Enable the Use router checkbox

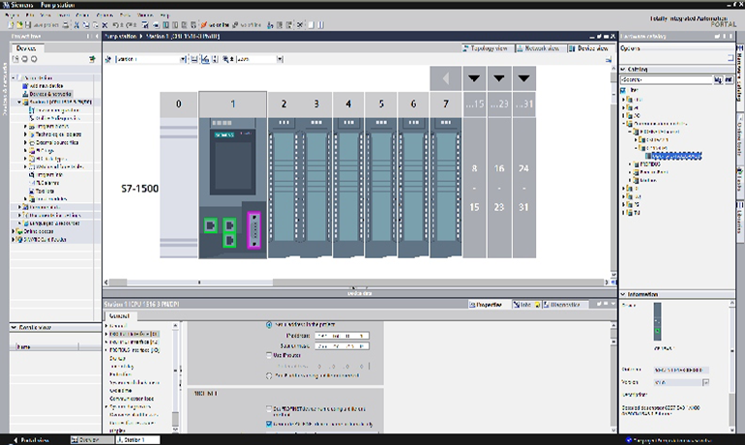pyautogui.click(x=268, y=355)
